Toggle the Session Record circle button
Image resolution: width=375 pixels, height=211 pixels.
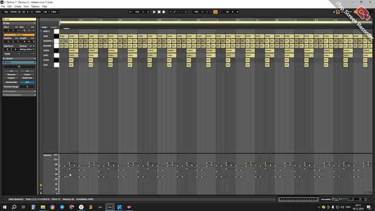click(186, 12)
